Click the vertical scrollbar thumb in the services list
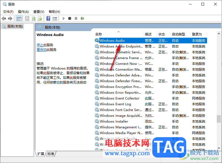This screenshot has height=163, width=222. click(219, 119)
